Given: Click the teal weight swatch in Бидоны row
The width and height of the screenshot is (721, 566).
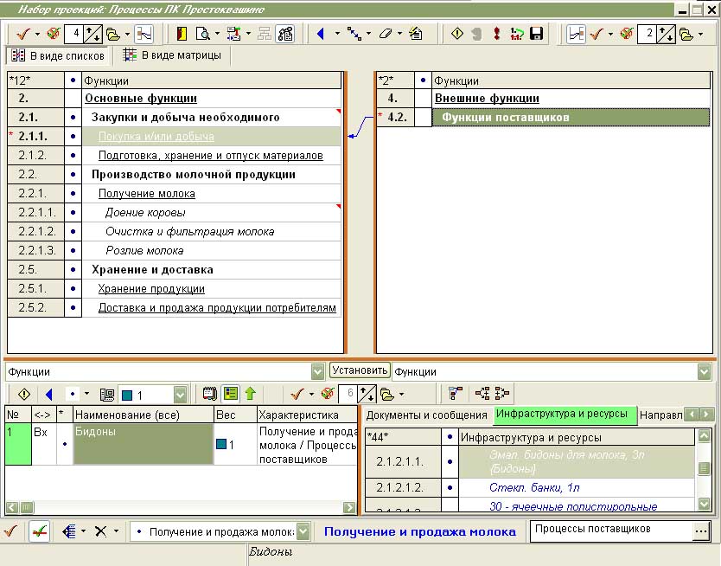Looking at the screenshot, I should 221,444.
